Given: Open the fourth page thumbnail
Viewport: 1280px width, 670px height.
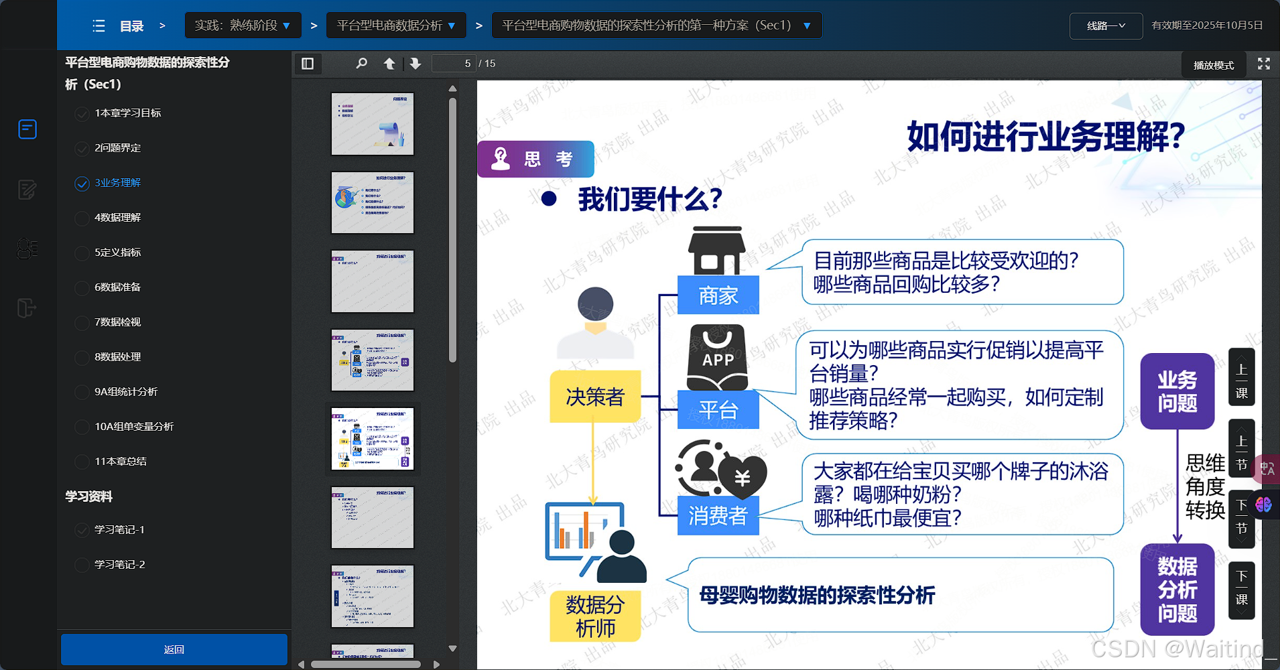Looking at the screenshot, I should point(373,360).
